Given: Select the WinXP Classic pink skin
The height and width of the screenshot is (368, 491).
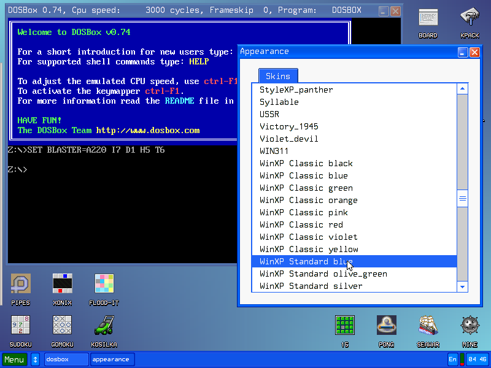Looking at the screenshot, I should [354, 212].
